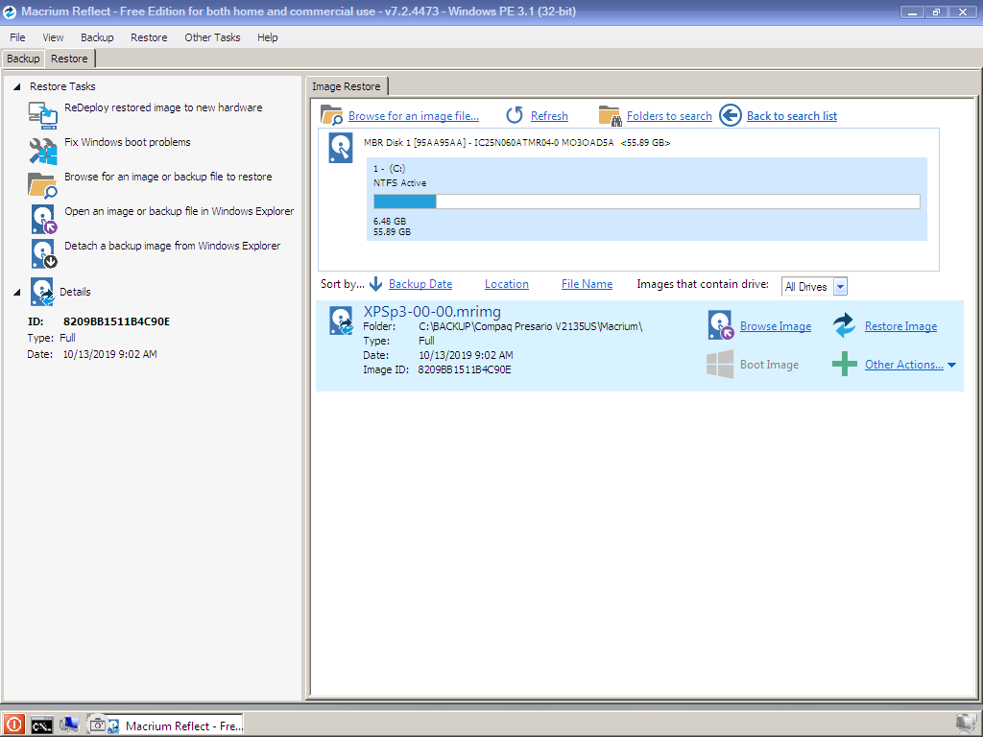Open the All Drives dropdown
Image resolution: width=983 pixels, height=737 pixels.
click(x=841, y=286)
